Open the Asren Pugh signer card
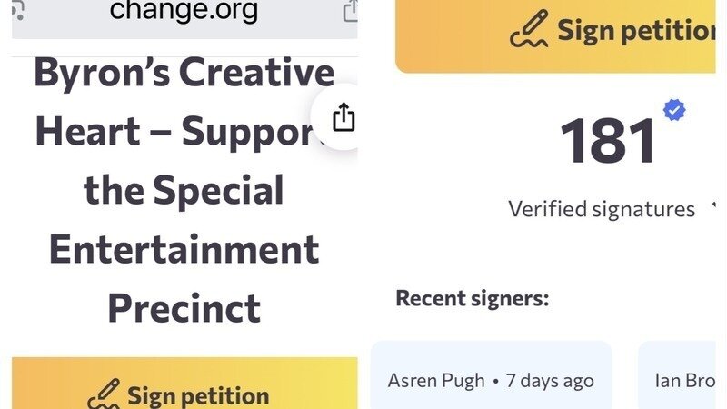The image size is (727, 409). tap(491, 379)
